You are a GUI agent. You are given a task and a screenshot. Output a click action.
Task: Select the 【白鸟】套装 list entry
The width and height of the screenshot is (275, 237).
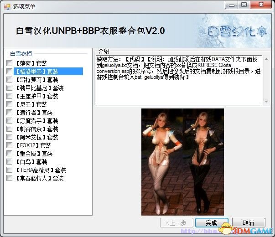click(x=31, y=162)
